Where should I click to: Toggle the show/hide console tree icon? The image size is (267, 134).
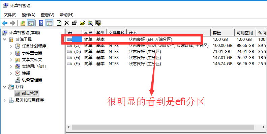click(31, 23)
